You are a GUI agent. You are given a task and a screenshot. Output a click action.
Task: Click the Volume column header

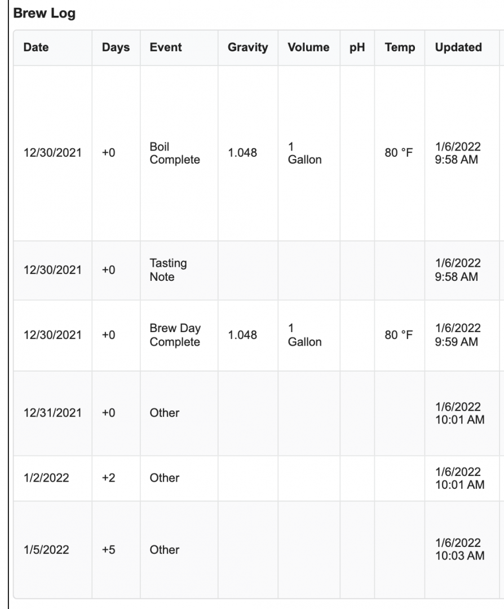click(x=308, y=48)
